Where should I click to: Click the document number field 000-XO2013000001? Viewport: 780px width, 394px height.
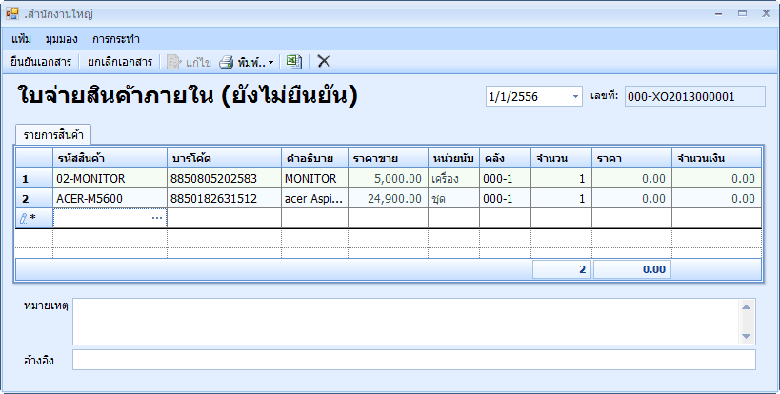point(694,96)
